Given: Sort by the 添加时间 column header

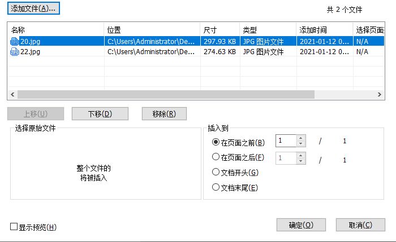Looking at the screenshot, I should point(325,30).
